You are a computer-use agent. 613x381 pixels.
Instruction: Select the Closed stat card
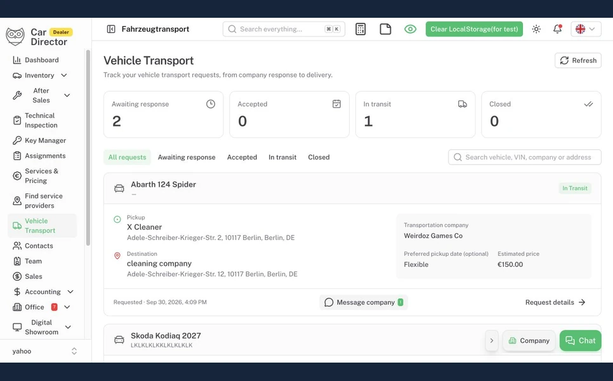point(541,114)
